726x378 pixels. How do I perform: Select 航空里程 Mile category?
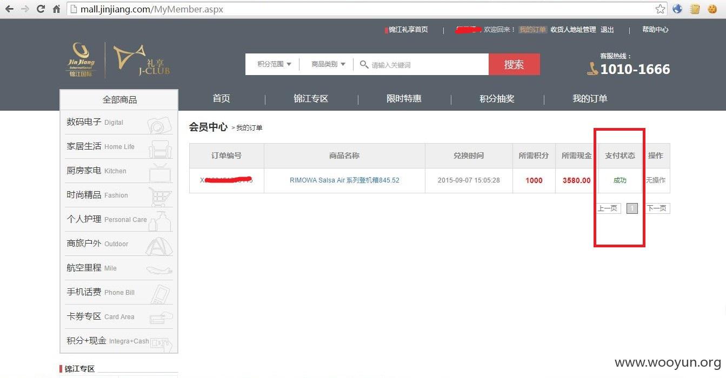point(119,268)
